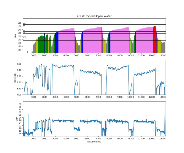
Task: Click the gray warm-up area at the heart rate chart start
Action: coord(34,48)
